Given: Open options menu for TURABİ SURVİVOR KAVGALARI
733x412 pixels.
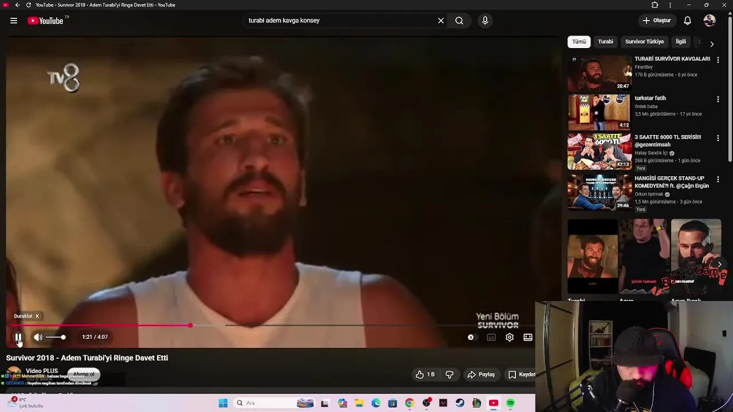Looking at the screenshot, I should coord(718,60).
